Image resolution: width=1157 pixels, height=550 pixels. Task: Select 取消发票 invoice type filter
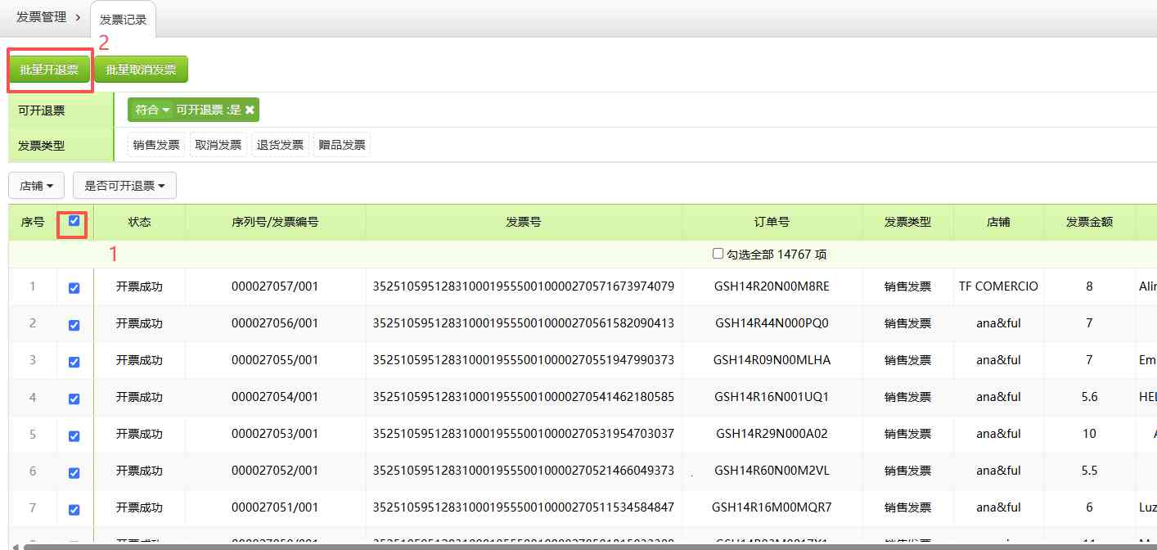(218, 144)
